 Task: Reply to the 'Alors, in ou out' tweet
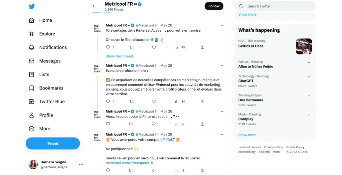click(x=108, y=124)
